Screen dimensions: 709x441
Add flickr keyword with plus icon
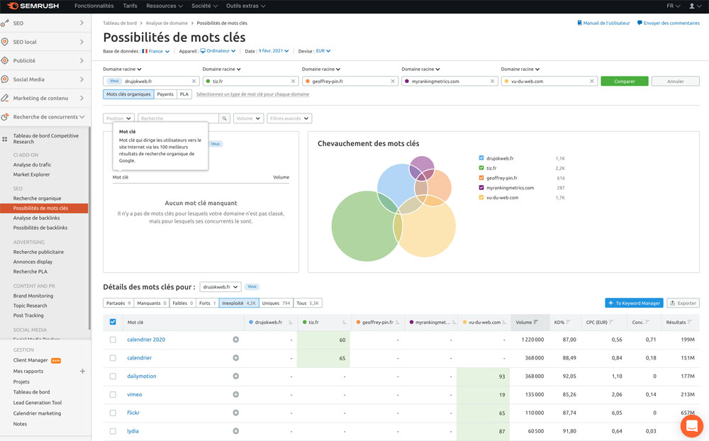235,413
